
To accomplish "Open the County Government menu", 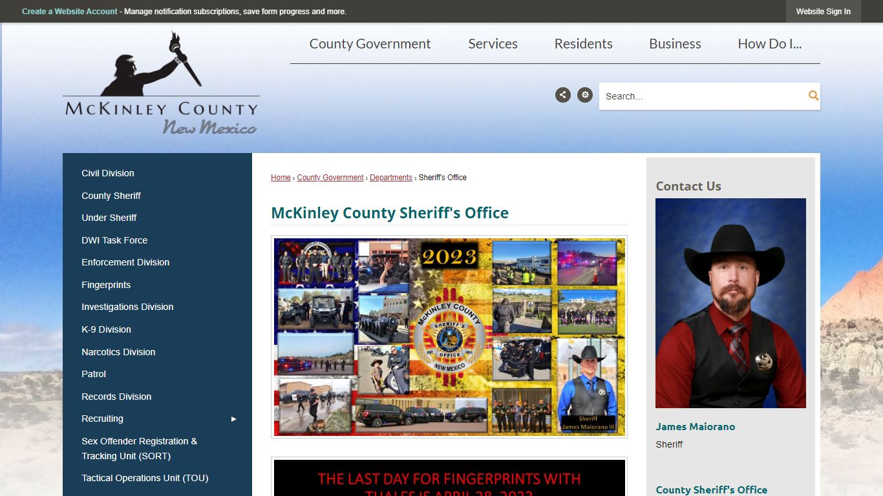I will 370,44.
